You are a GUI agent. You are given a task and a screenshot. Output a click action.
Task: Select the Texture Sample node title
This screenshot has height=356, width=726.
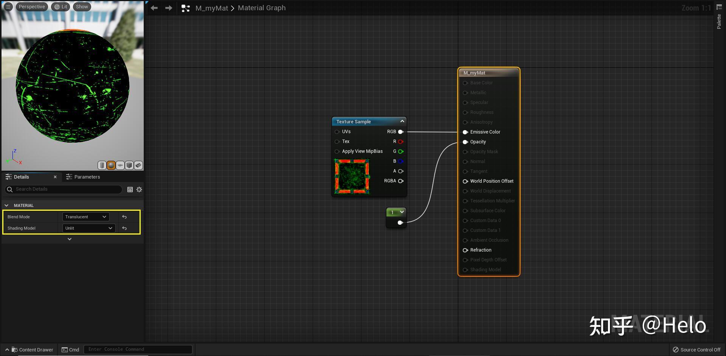354,121
